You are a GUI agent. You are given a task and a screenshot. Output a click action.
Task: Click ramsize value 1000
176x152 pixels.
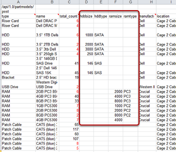(116, 106)
